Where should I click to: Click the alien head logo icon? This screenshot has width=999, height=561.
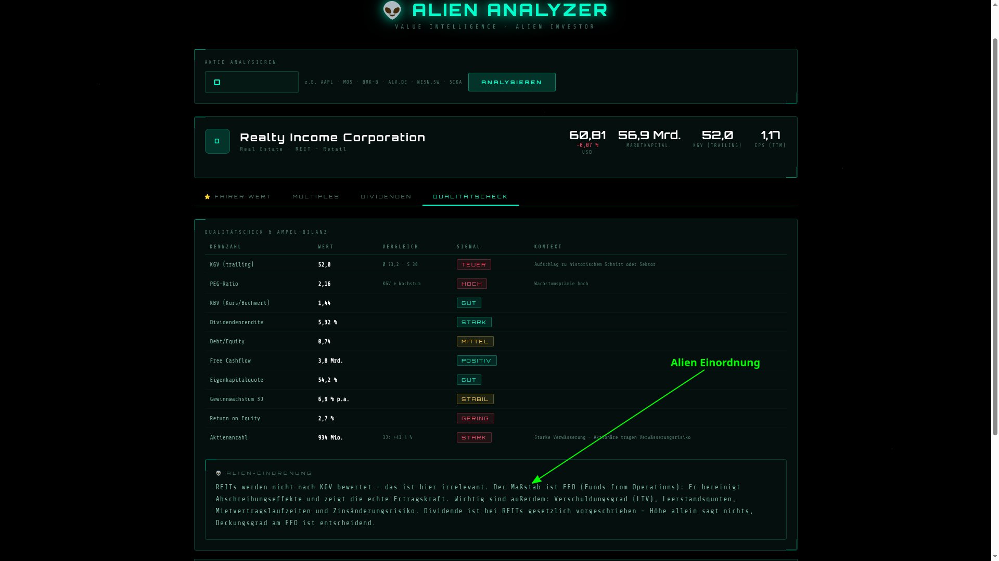pos(392,10)
